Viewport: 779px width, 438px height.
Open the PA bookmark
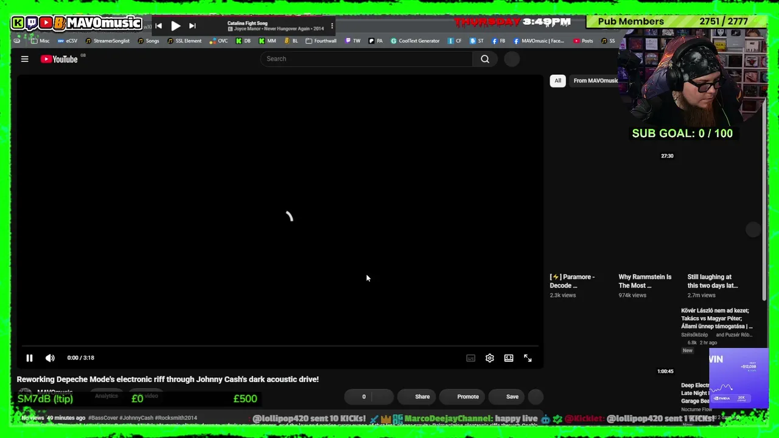[376, 41]
